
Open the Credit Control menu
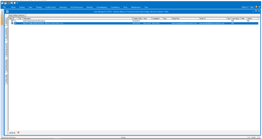[x=51, y=7]
